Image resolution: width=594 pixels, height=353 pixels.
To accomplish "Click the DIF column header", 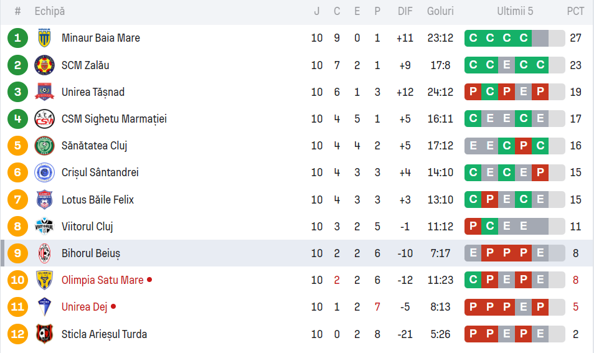I will pyautogui.click(x=405, y=11).
